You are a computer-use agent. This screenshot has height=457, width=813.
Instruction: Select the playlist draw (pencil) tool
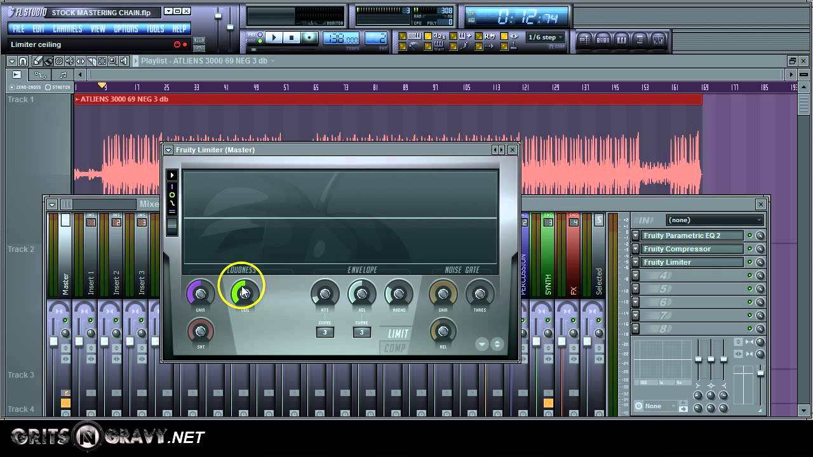[37, 61]
